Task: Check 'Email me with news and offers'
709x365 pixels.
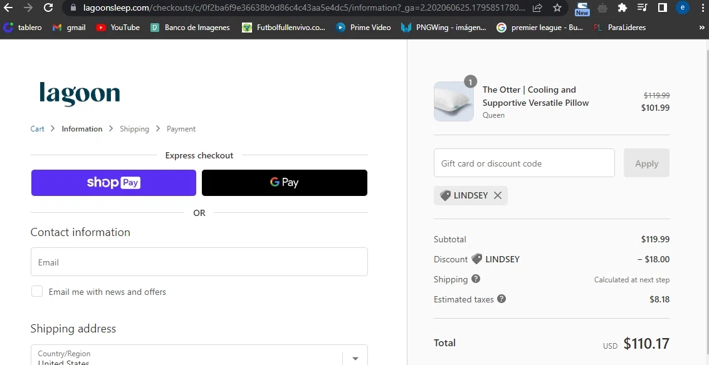Action: [37, 291]
